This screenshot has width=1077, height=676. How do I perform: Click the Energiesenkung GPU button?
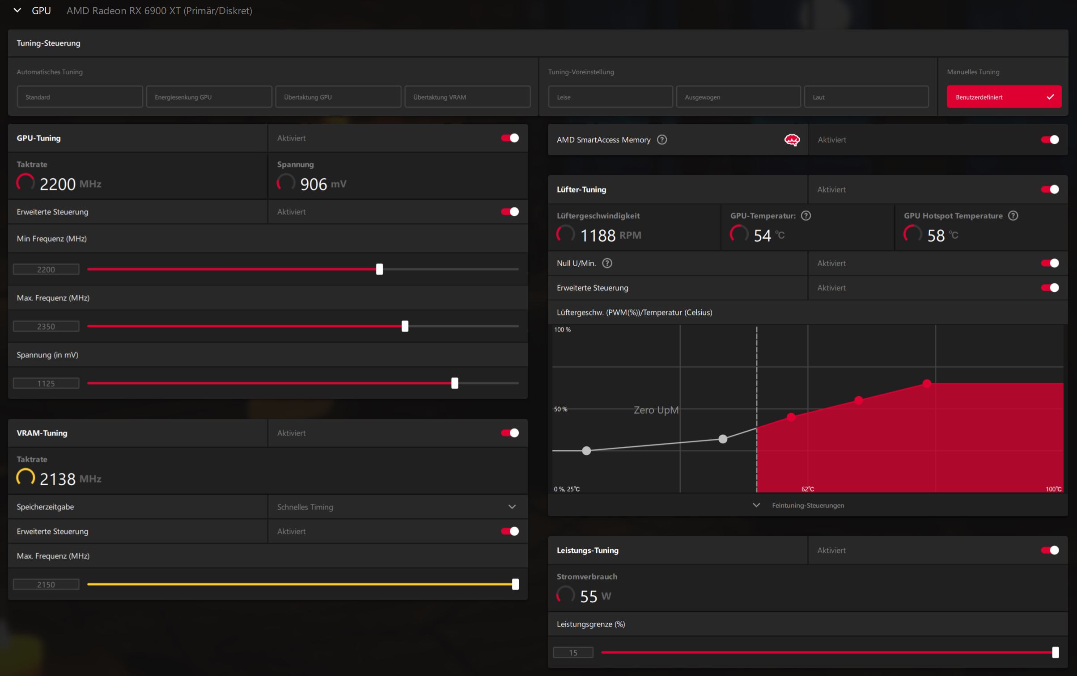[209, 97]
